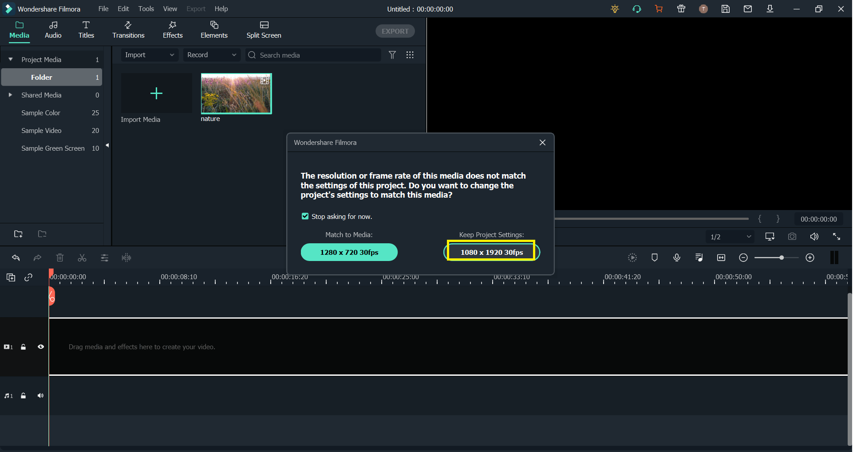Expand the Shared Media tree
Image resolution: width=853 pixels, height=452 pixels.
tap(10, 95)
